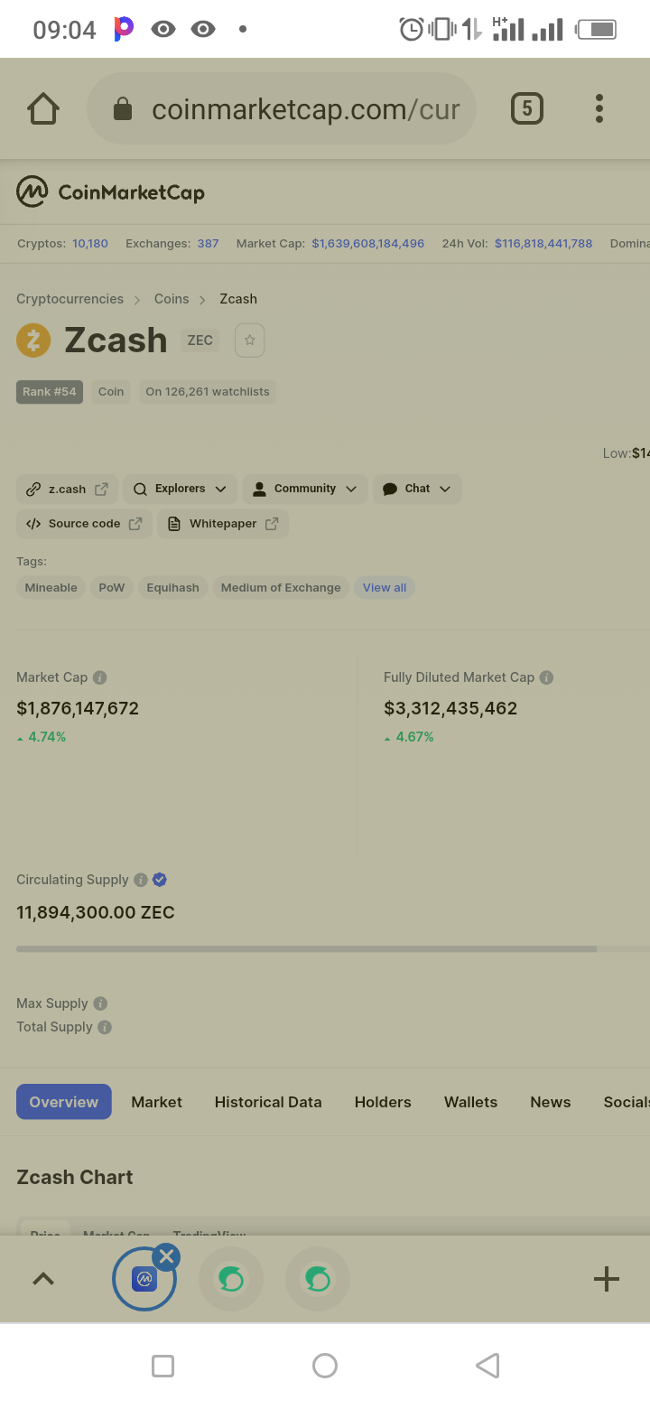
Task: Open the Coins breadcrumb link
Action: (172, 299)
